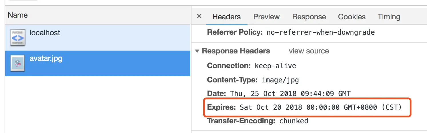Select the localhost request name

[x=45, y=33]
